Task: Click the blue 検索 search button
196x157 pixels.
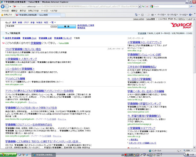Action: point(67,26)
